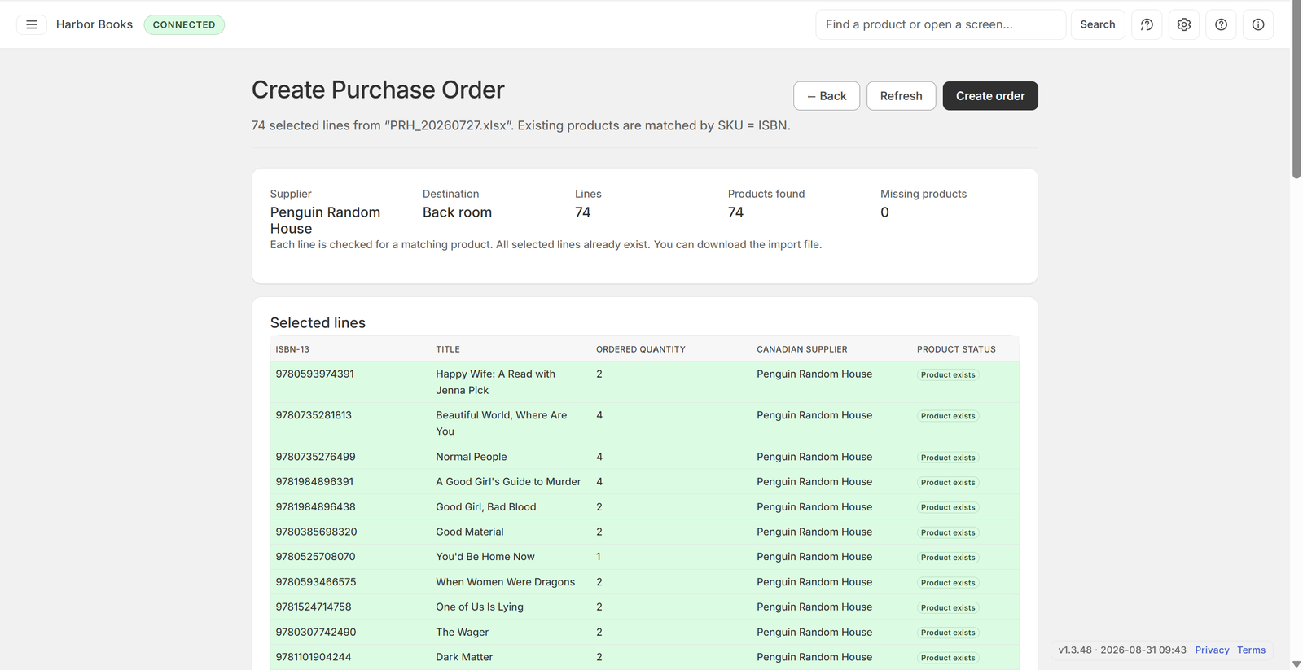Click quantity 4 in Normal People row
This screenshot has width=1303, height=670.
tap(599, 457)
